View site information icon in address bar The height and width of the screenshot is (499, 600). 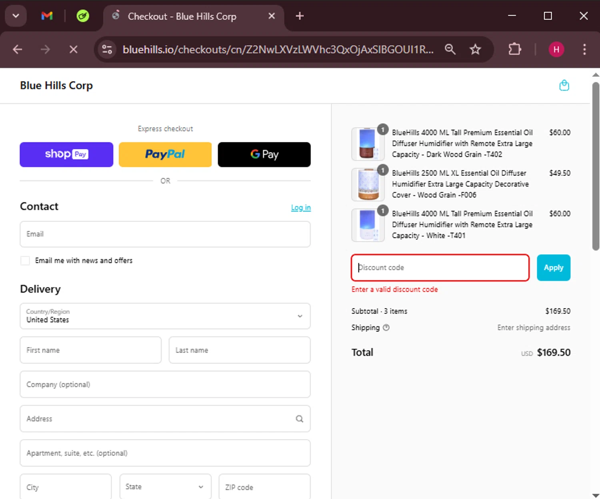[x=107, y=50]
